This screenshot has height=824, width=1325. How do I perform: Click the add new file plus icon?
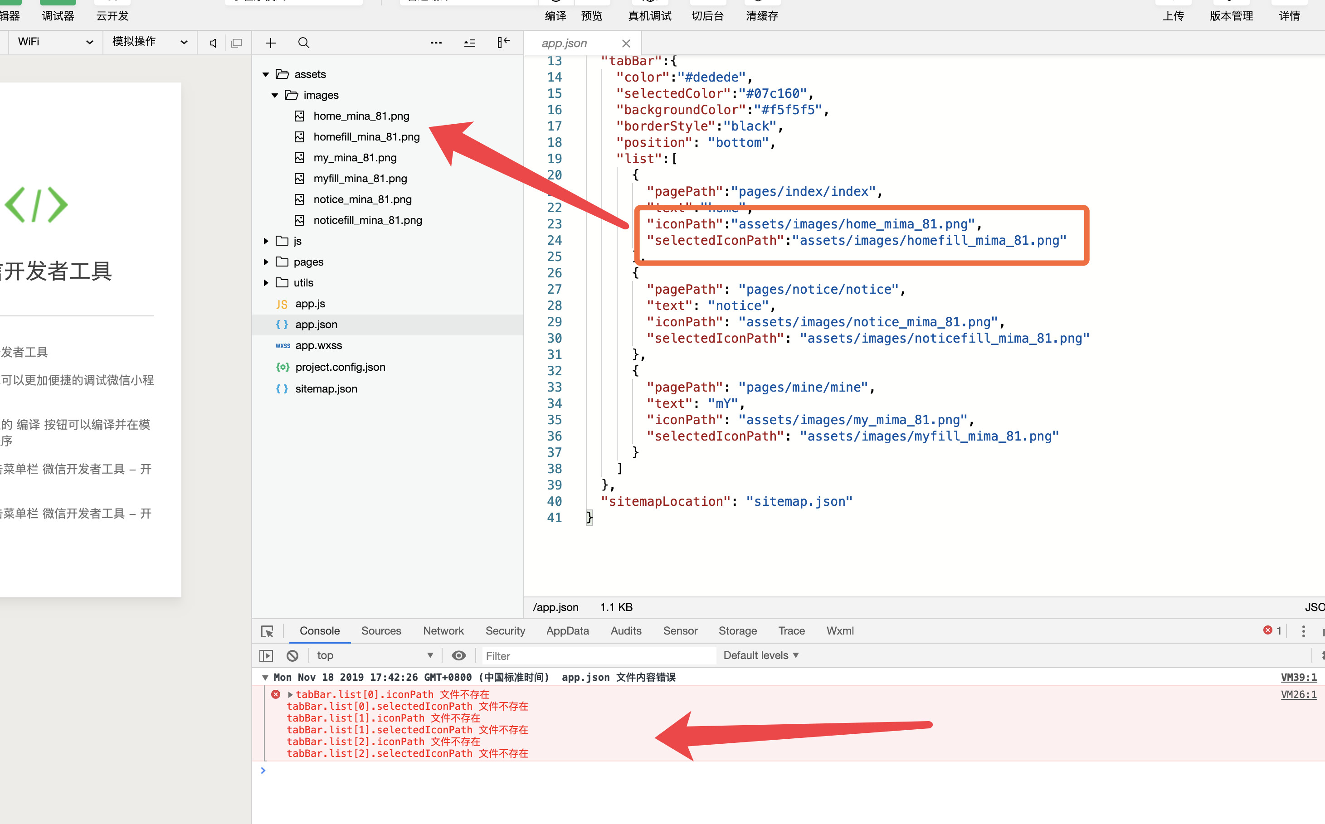tap(270, 43)
